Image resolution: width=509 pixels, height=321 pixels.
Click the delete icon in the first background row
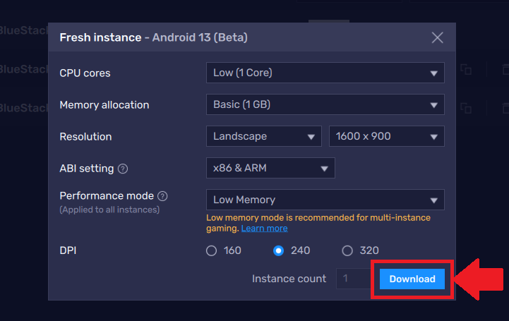click(505, 69)
